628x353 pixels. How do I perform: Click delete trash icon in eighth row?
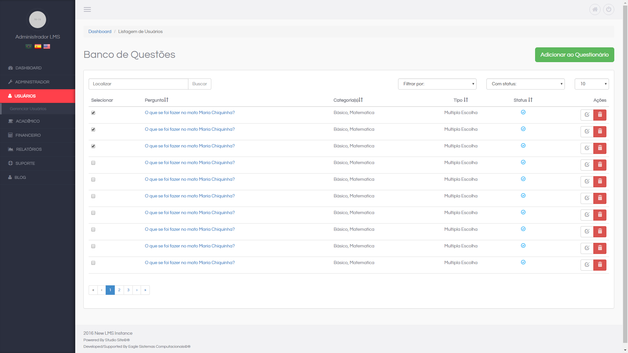point(600,232)
